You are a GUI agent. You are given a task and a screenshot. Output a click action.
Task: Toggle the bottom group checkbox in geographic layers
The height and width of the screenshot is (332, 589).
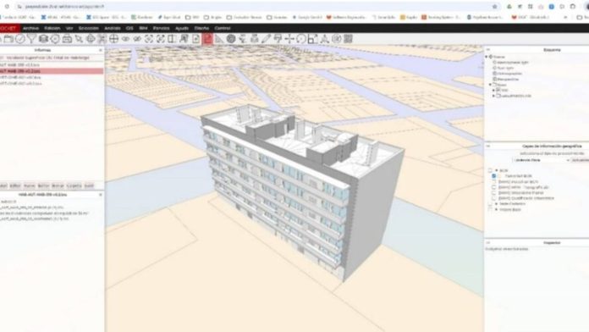pos(490,209)
